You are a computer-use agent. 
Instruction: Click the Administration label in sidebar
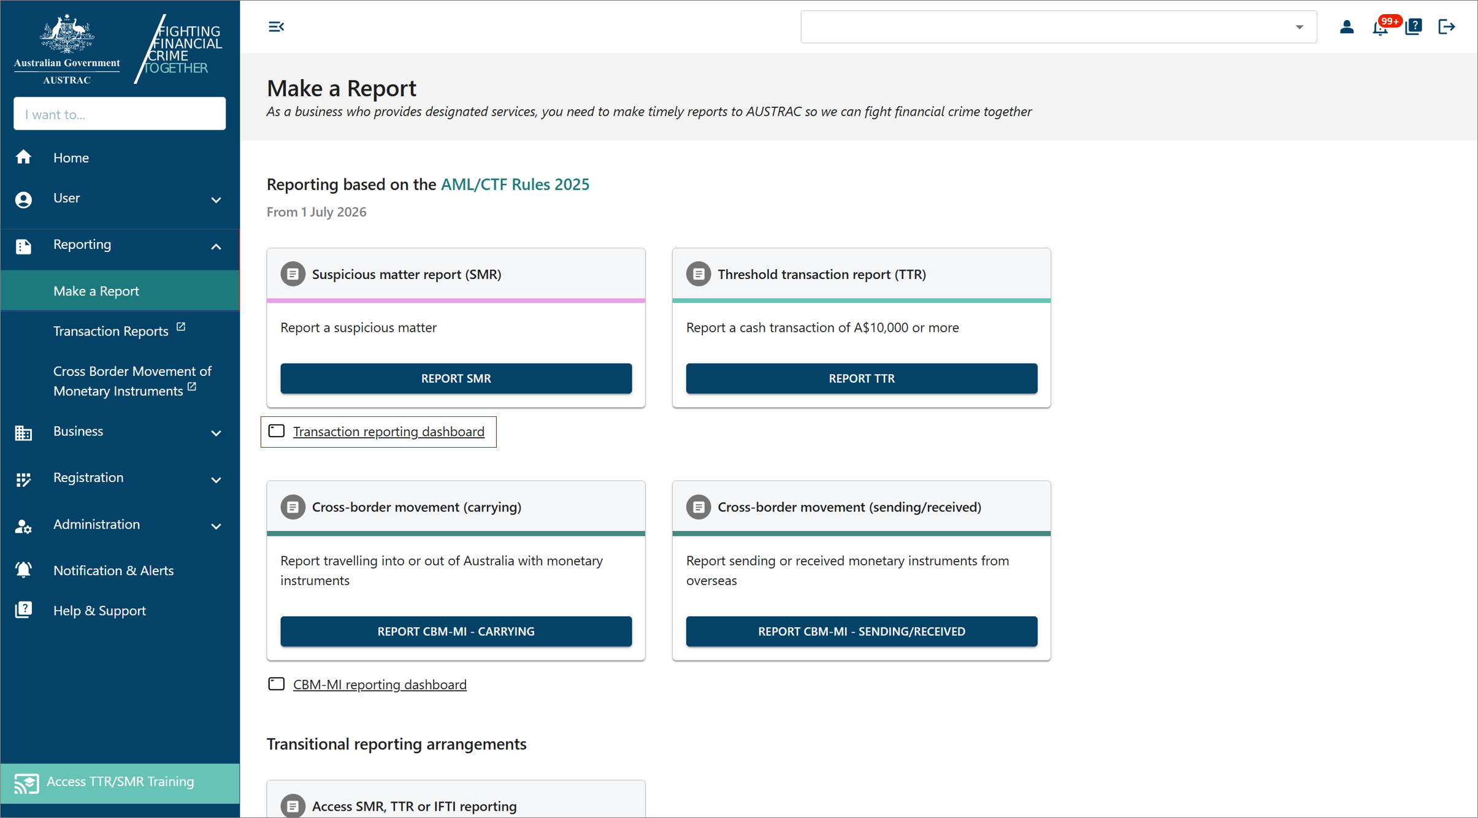tap(96, 524)
